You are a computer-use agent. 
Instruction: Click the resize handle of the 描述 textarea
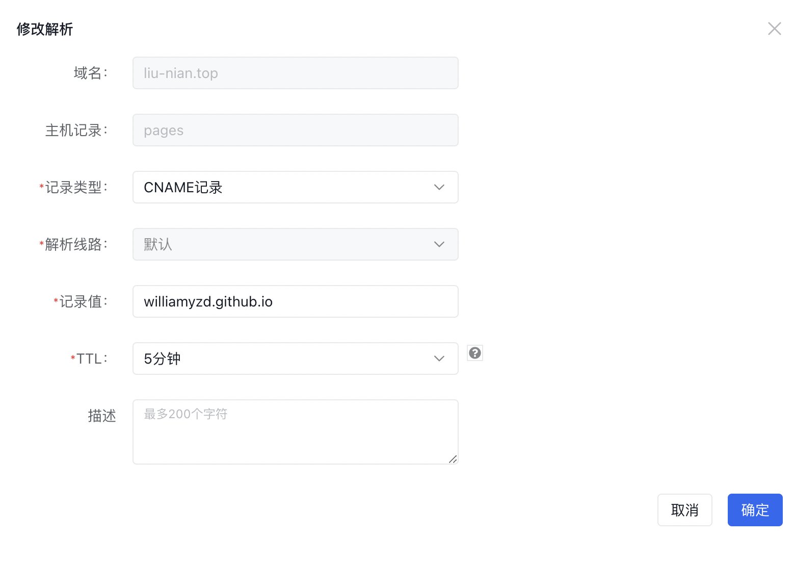(x=453, y=459)
